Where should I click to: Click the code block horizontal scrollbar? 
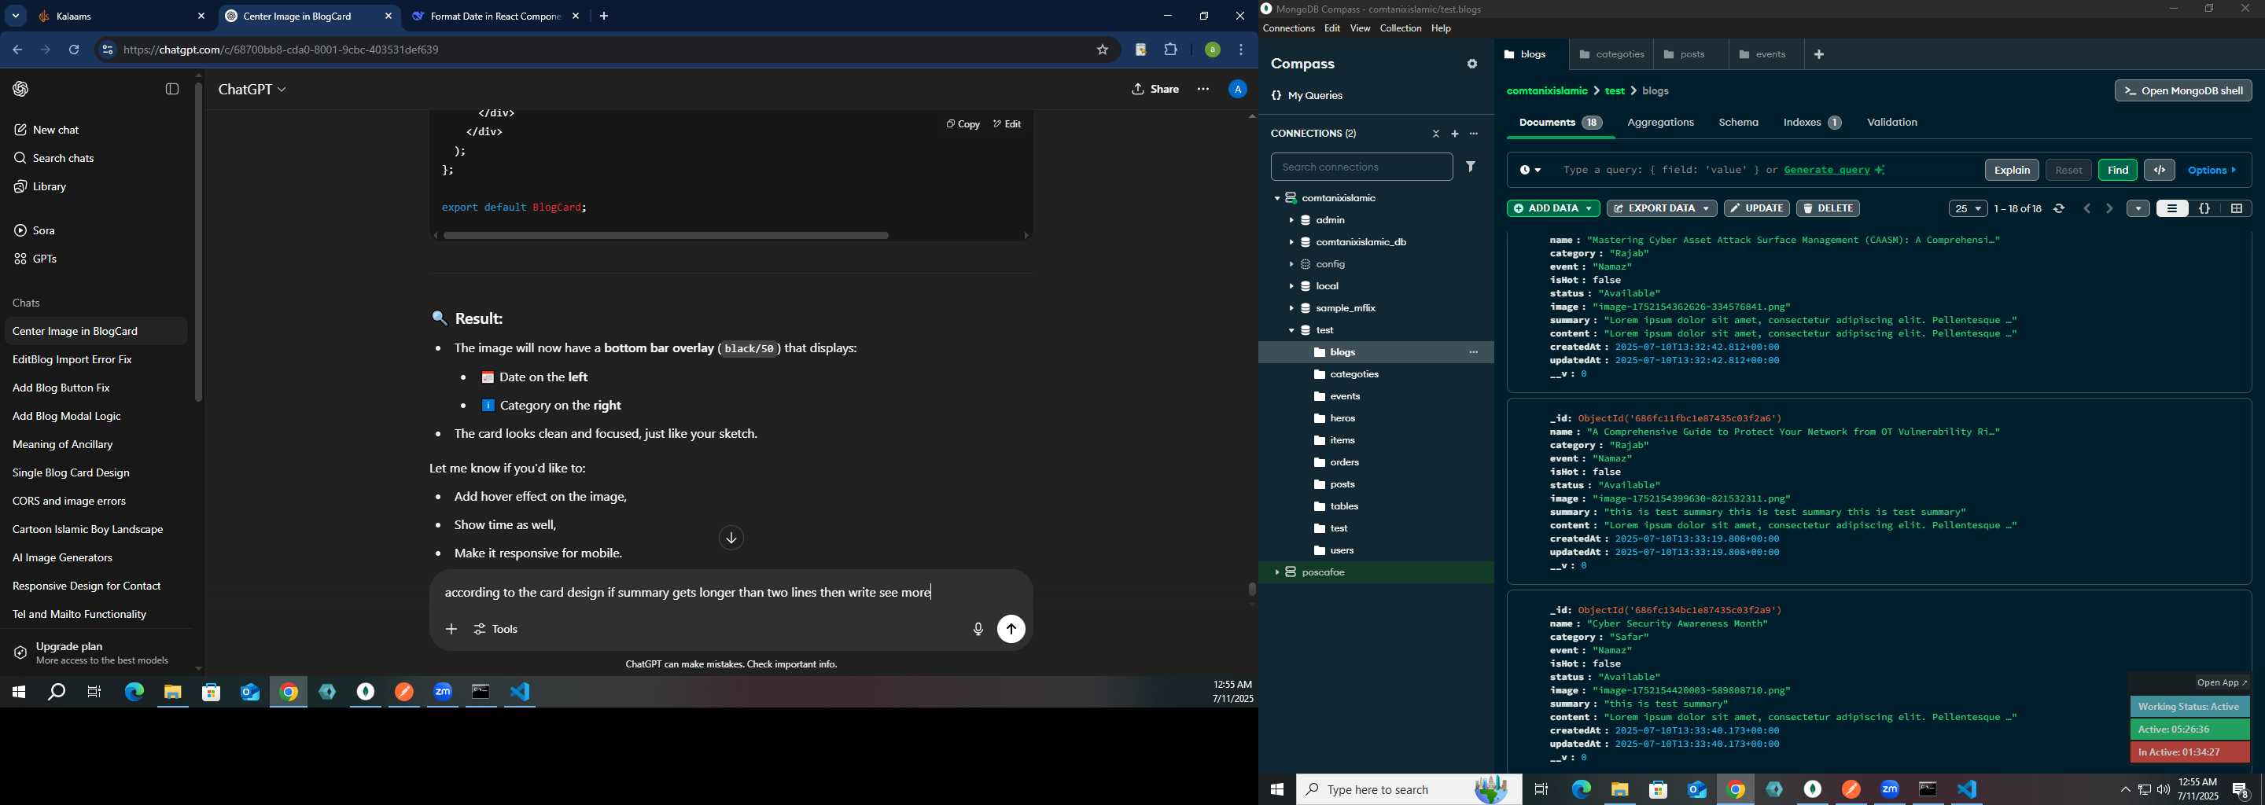pyautogui.click(x=665, y=236)
